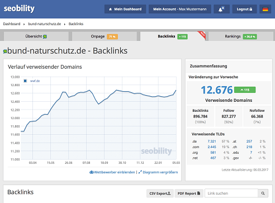Toggle the wwf.de legend entry
The height and width of the screenshot is (203, 275).
click(32, 81)
